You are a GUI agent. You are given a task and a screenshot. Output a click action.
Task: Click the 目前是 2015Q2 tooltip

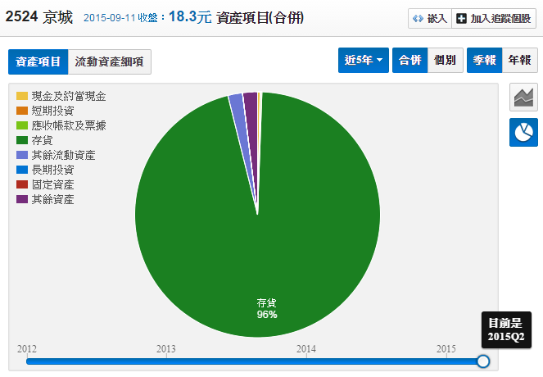tap(506, 329)
